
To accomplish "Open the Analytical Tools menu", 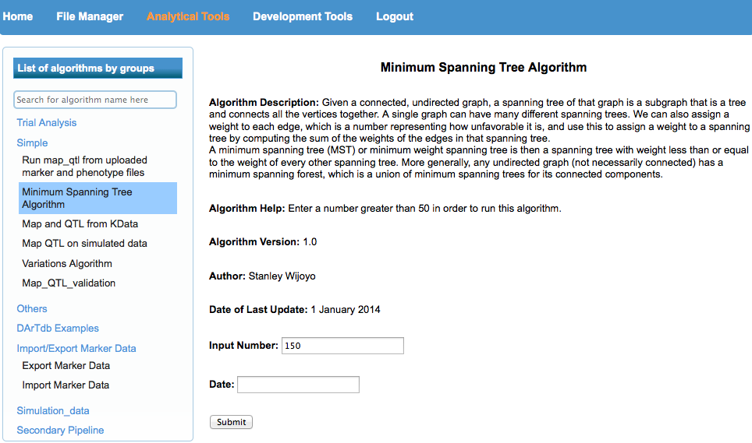I will (188, 16).
